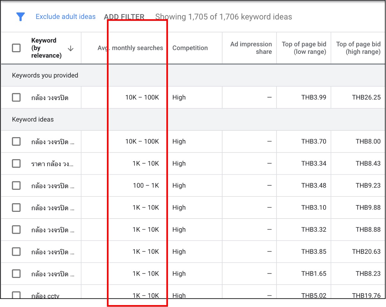Click '1K – 10K' in the THB1.65 row

146,274
